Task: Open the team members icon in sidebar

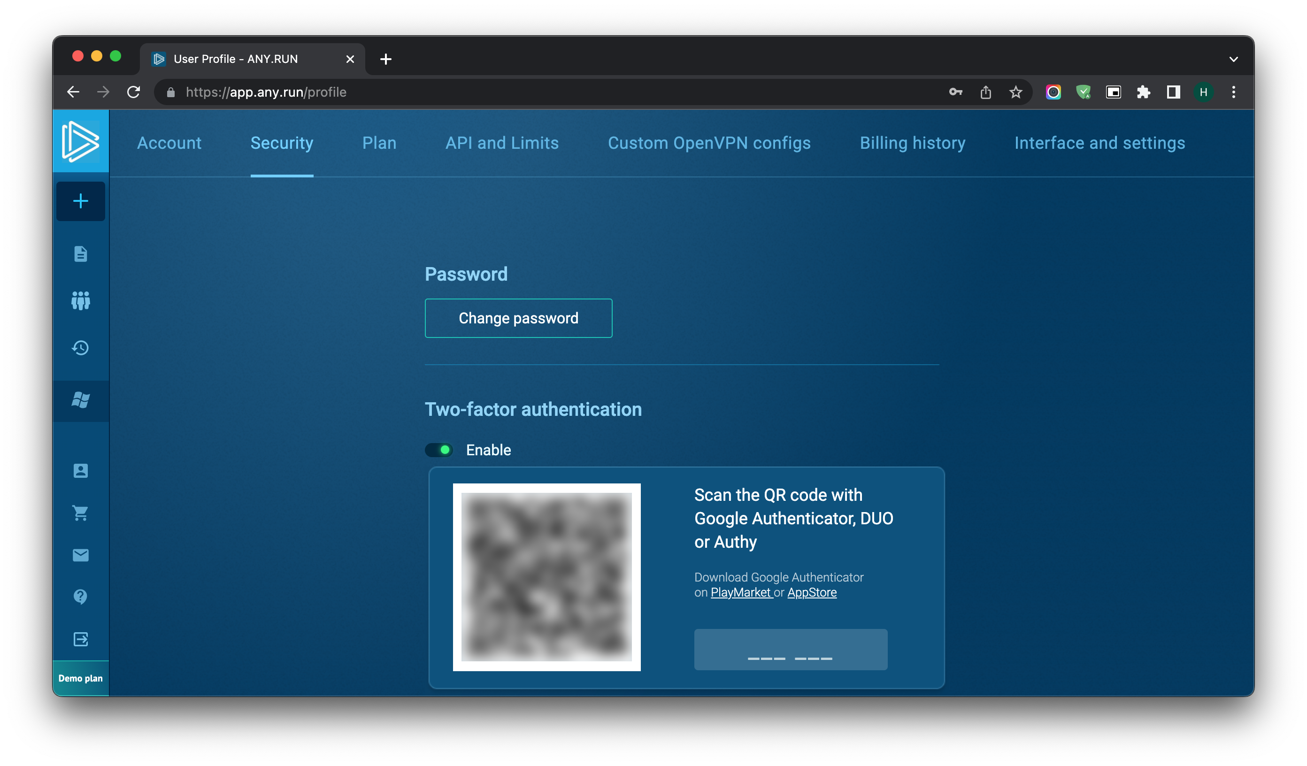Action: (x=80, y=301)
